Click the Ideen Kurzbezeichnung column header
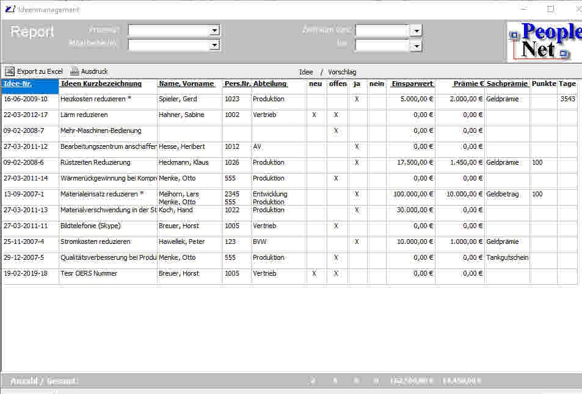 coord(101,84)
